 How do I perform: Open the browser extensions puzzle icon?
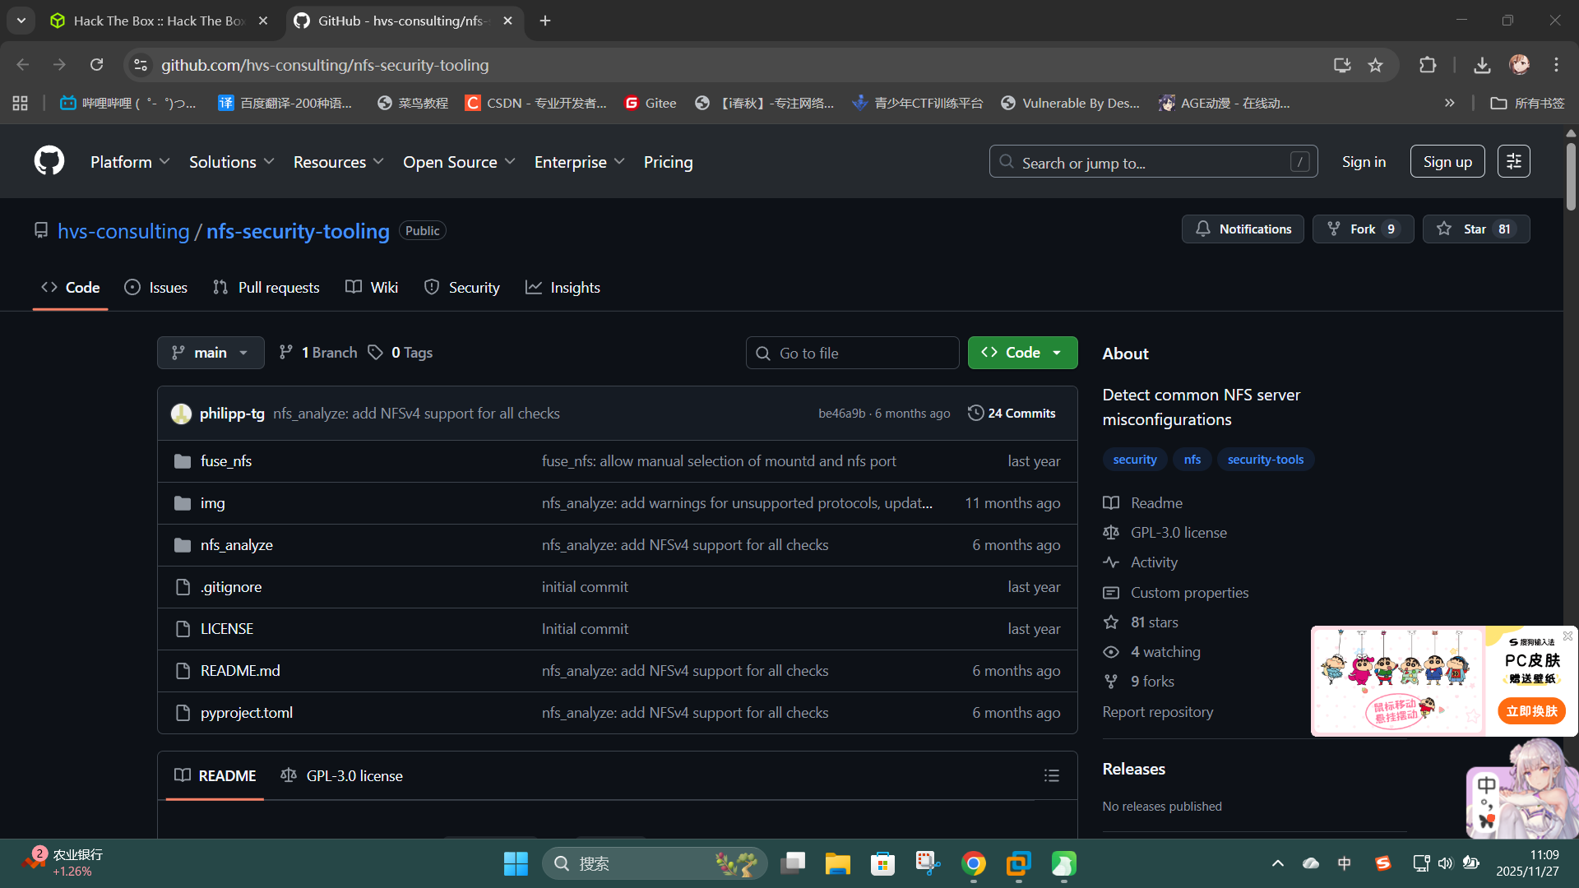click(x=1428, y=65)
